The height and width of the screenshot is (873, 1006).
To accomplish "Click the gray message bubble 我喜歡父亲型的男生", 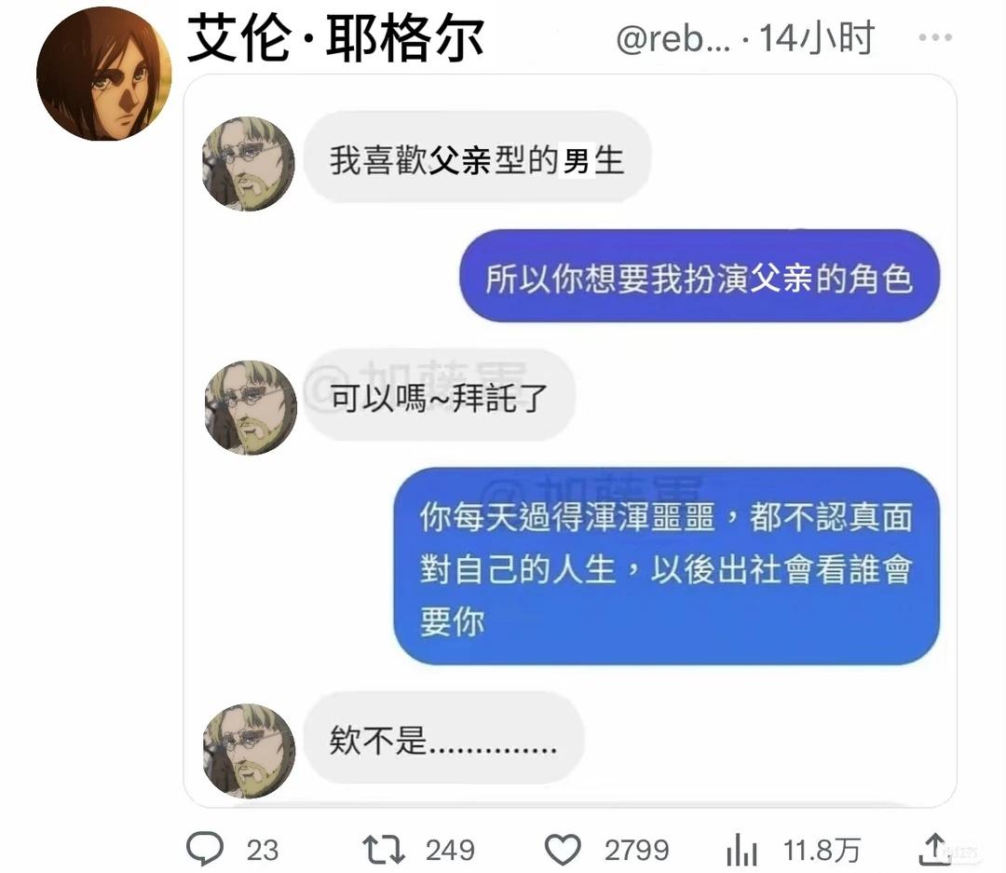I will click(x=477, y=157).
